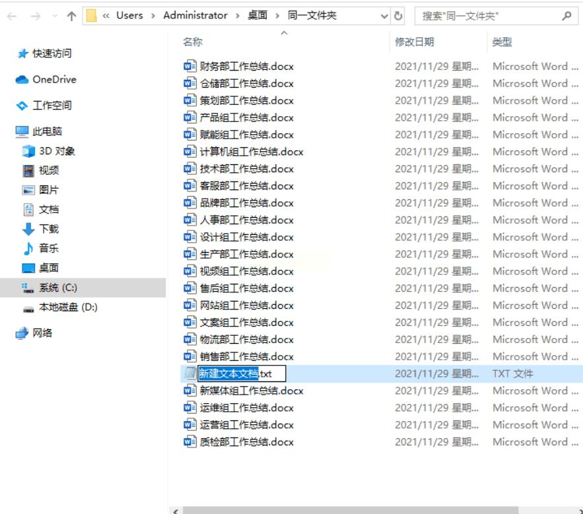The width and height of the screenshot is (583, 514).
Task: Click the 快速访问 star icon
Action: [22, 53]
